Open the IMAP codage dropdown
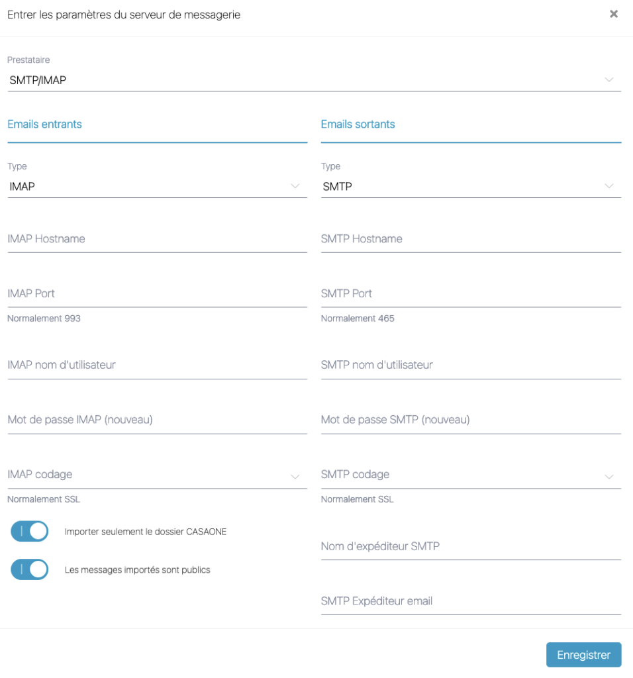This screenshot has width=633, height=678. click(157, 475)
